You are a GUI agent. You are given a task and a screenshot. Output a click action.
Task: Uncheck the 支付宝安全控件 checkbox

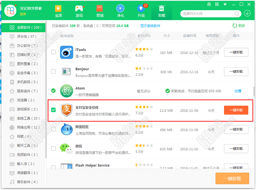[53, 110]
